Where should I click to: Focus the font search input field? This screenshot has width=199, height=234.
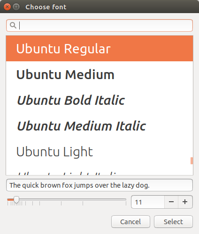pos(99,25)
